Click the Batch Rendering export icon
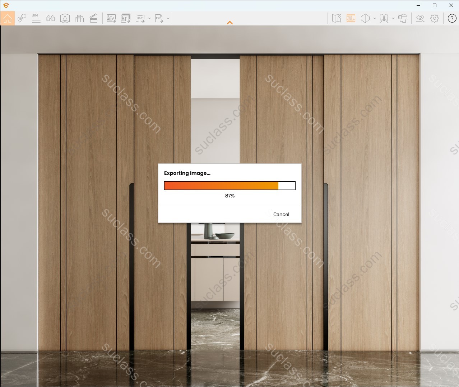 tap(126, 18)
